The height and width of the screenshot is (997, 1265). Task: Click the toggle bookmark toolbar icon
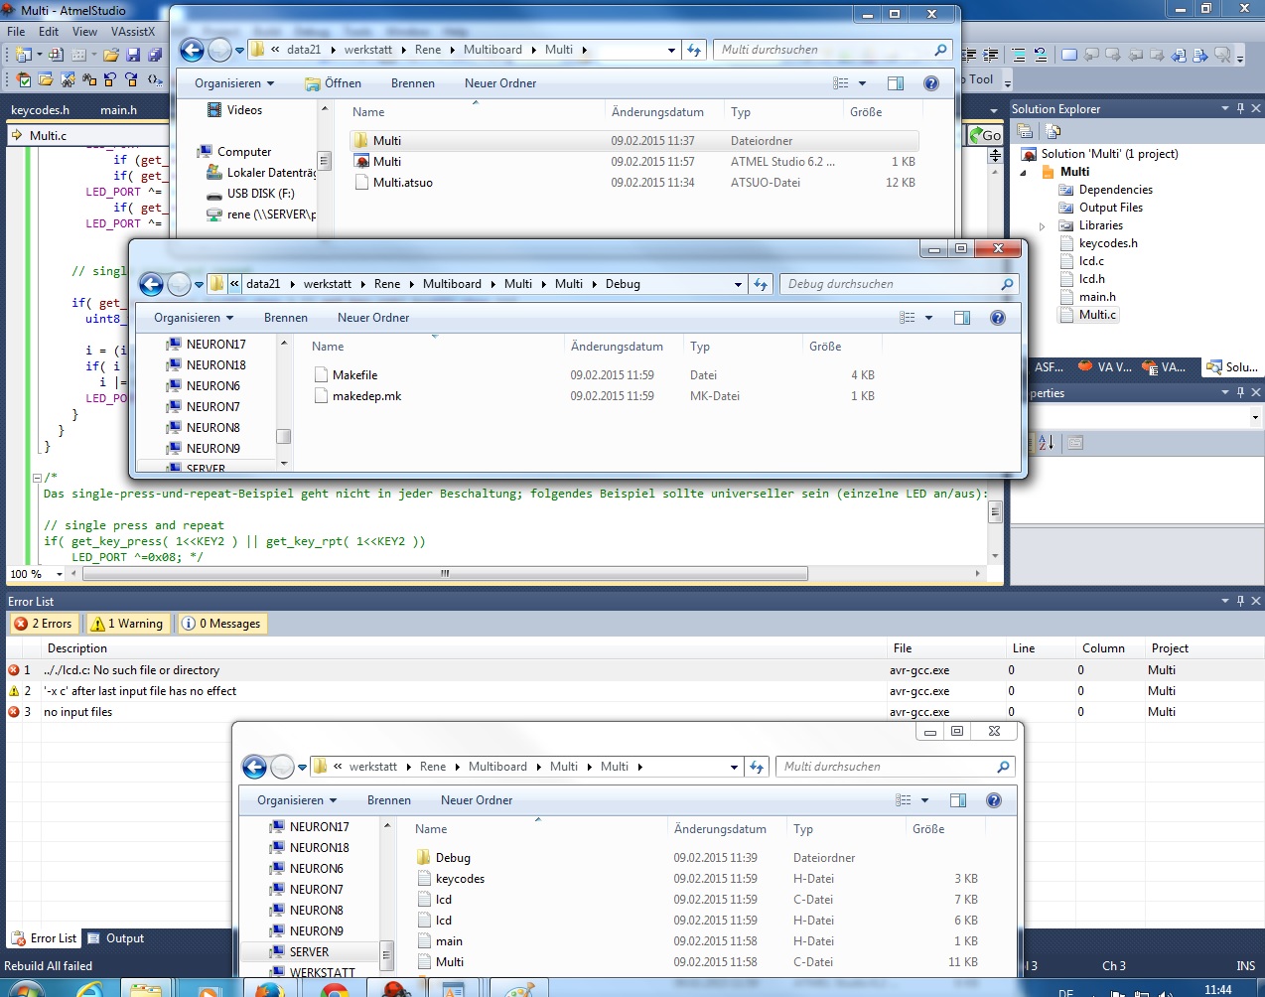pos(1069,55)
